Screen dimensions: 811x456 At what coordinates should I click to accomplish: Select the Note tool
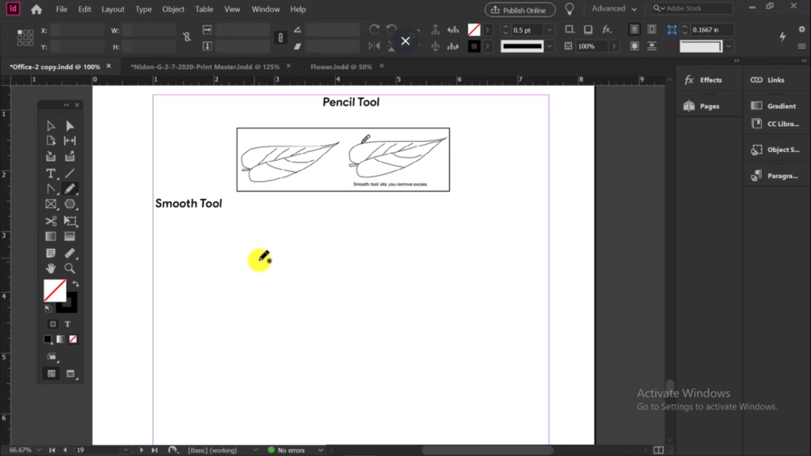pos(51,253)
